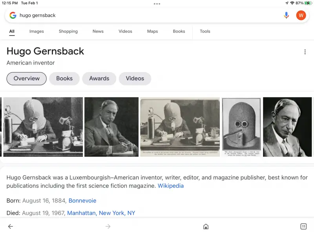Tap the home icon in bottom bar
314x235 pixels.
pyautogui.click(x=206, y=226)
